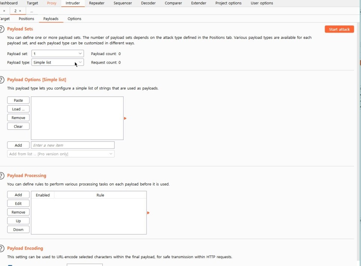Viewport: 361px width, 266px height.
Task: Open help for Payload Processing section
Action: click(x=1, y=175)
